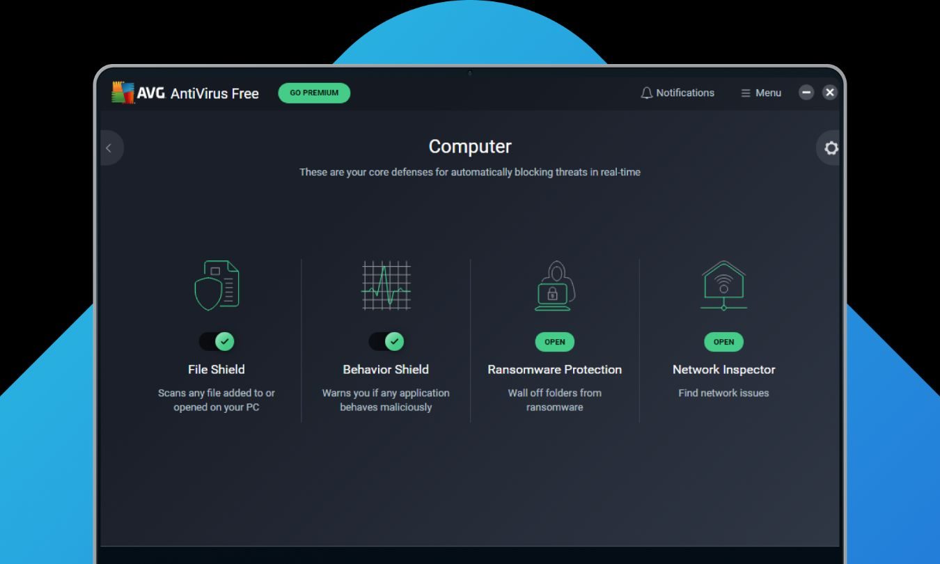Viewport: 940px width, 564px height.
Task: Click the hamburger Menu icon
Action: pos(746,93)
